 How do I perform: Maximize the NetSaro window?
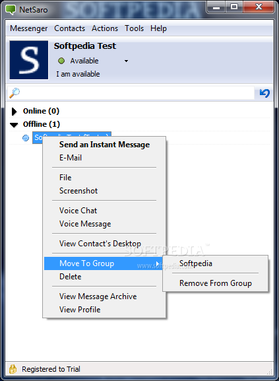(x=234, y=7)
